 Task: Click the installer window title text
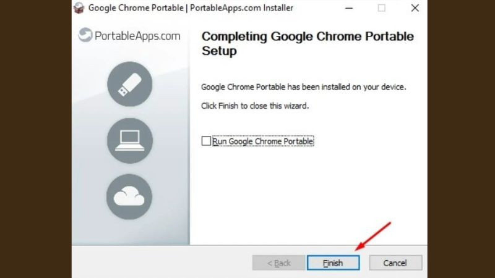click(191, 8)
